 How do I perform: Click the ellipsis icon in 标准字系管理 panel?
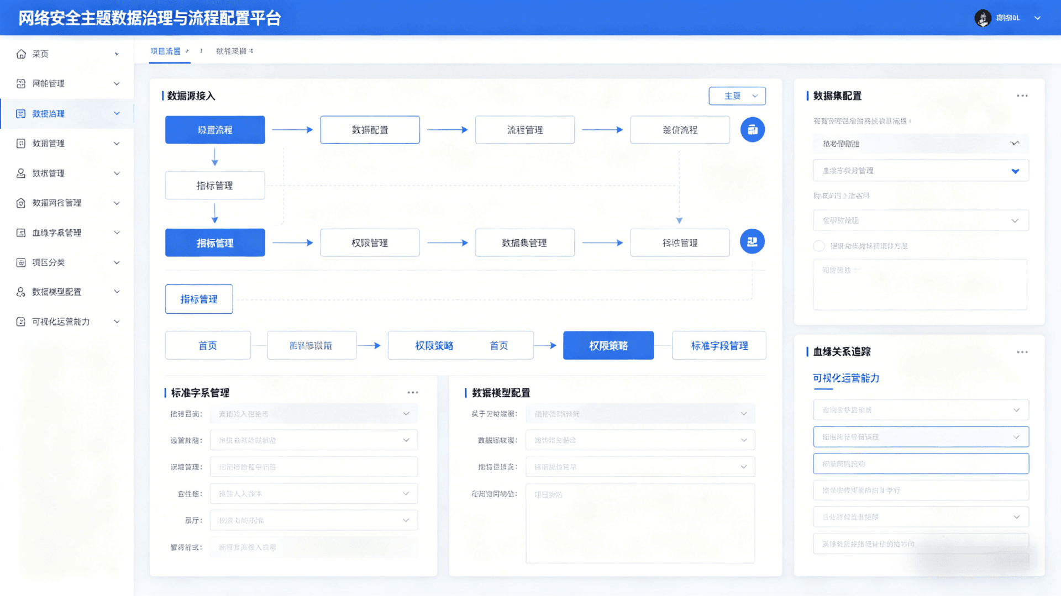click(413, 392)
